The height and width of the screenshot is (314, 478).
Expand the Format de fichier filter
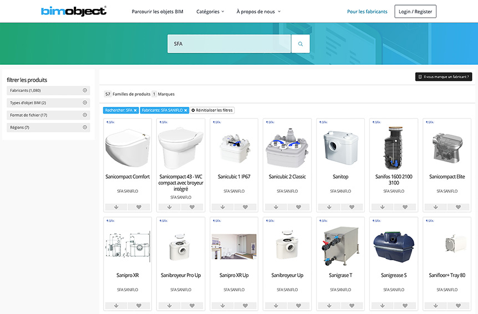48,115
